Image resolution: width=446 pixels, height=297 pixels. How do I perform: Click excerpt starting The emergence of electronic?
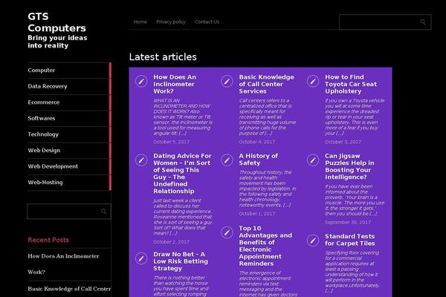tap(268, 284)
